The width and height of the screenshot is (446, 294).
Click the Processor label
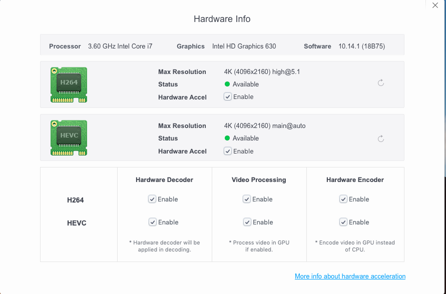65,46
